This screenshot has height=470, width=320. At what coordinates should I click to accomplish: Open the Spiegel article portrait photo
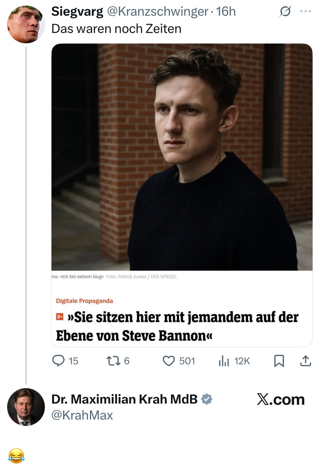(182, 157)
